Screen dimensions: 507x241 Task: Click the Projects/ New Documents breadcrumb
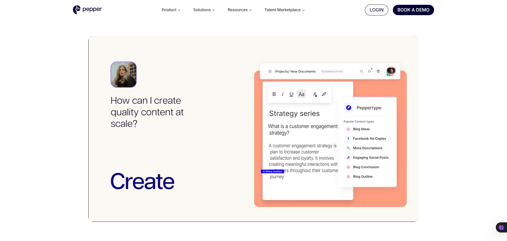(x=295, y=71)
